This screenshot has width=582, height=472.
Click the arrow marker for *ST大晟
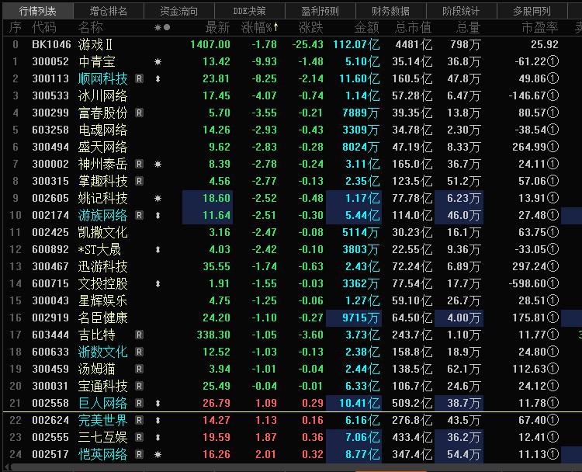point(158,249)
